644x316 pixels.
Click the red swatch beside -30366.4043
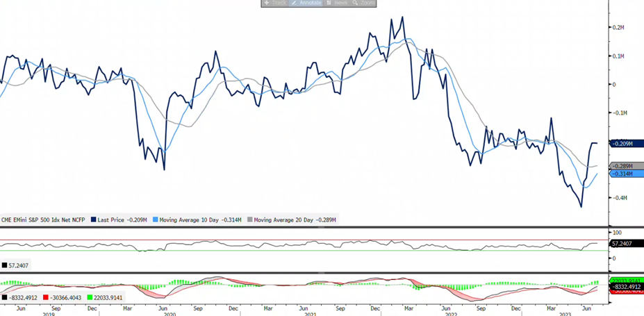(46, 298)
